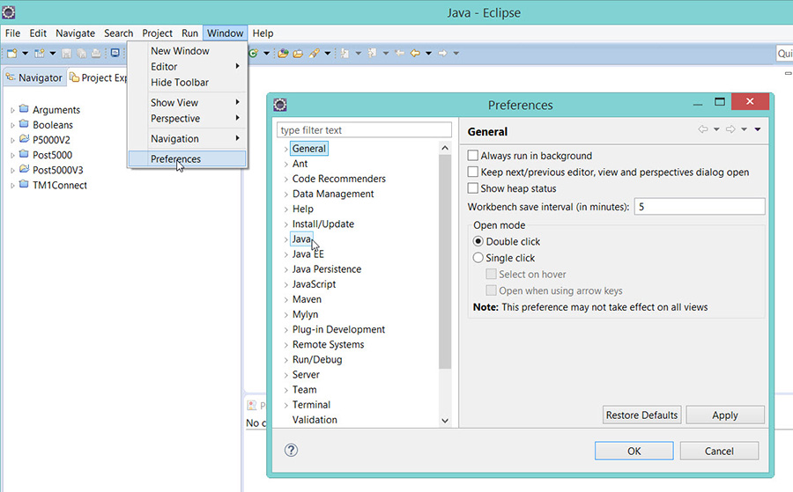This screenshot has height=492, width=793.
Task: Click the Previous Annotation toolbar icon
Action: [x=372, y=53]
